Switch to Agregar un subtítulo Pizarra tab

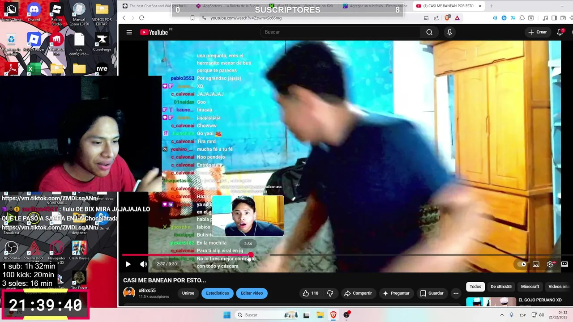[375, 6]
